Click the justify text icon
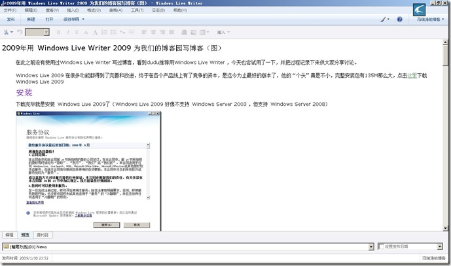Screen dimensions: 451x266 [x=171, y=32]
